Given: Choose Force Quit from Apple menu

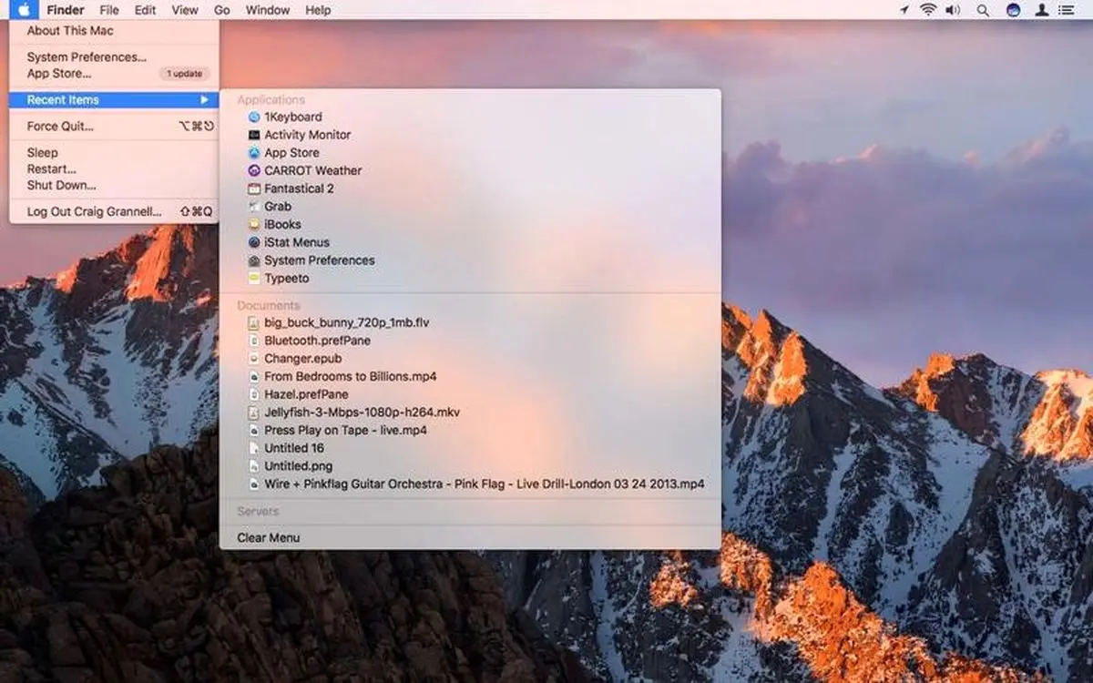Looking at the screenshot, I should point(60,127).
